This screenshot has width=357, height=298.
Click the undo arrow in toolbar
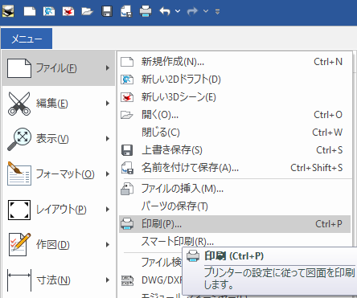tap(165, 11)
